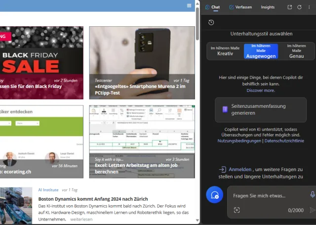Screen dimensions: 316x225
Task: Open the Copilot more options menu
Action: (309, 7)
